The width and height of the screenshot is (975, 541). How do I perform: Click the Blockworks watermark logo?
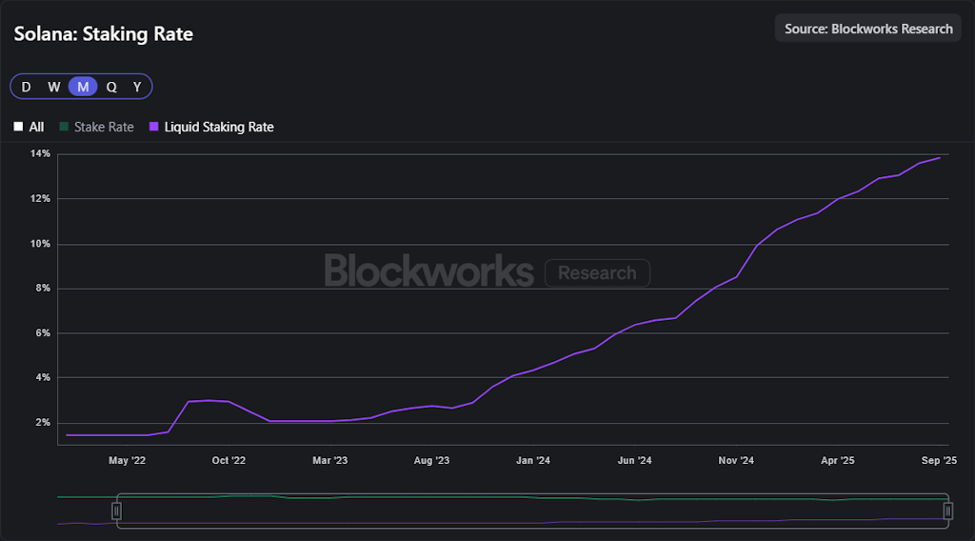(x=428, y=271)
